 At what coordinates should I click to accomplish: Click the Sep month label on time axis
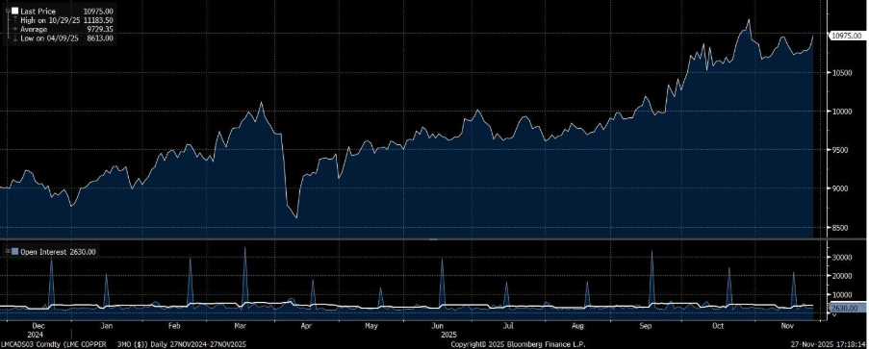646,326
